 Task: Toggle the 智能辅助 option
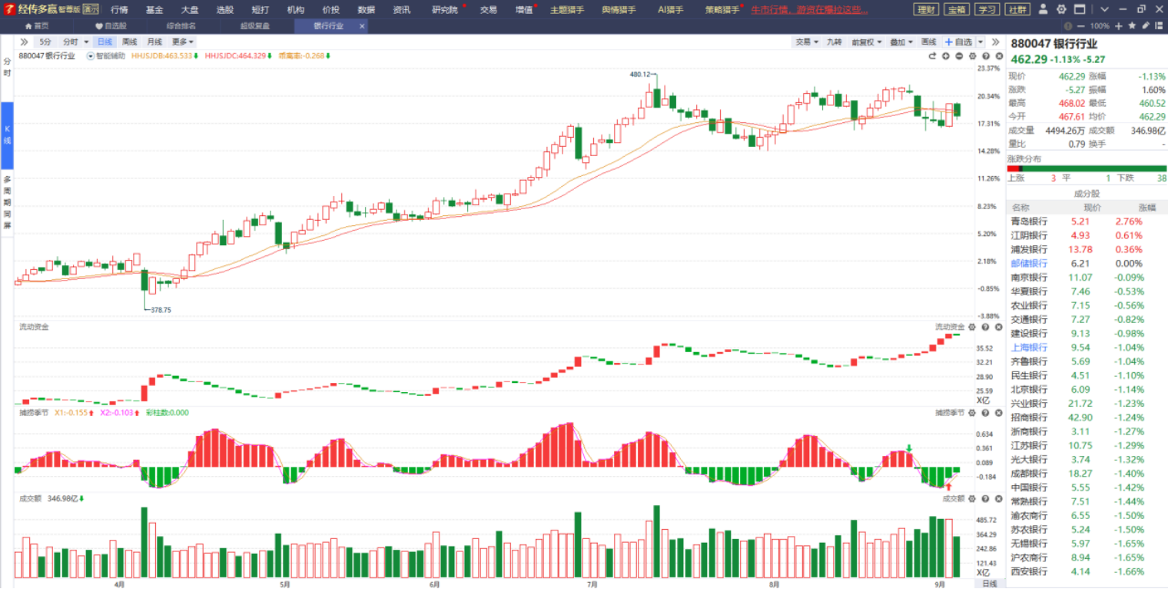(x=106, y=55)
